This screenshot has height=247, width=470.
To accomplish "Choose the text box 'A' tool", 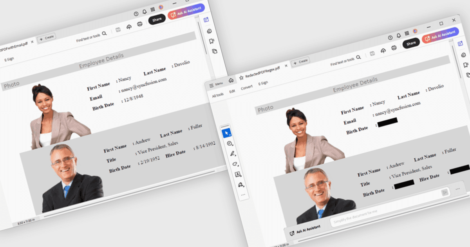I will tap(237, 174).
